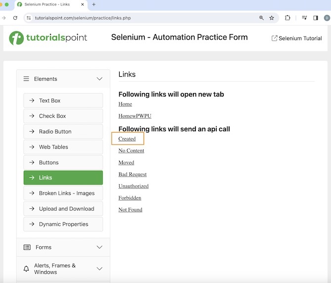Open the zoom magnifier in address bar
Screen dimensions: 331x283
261,18
